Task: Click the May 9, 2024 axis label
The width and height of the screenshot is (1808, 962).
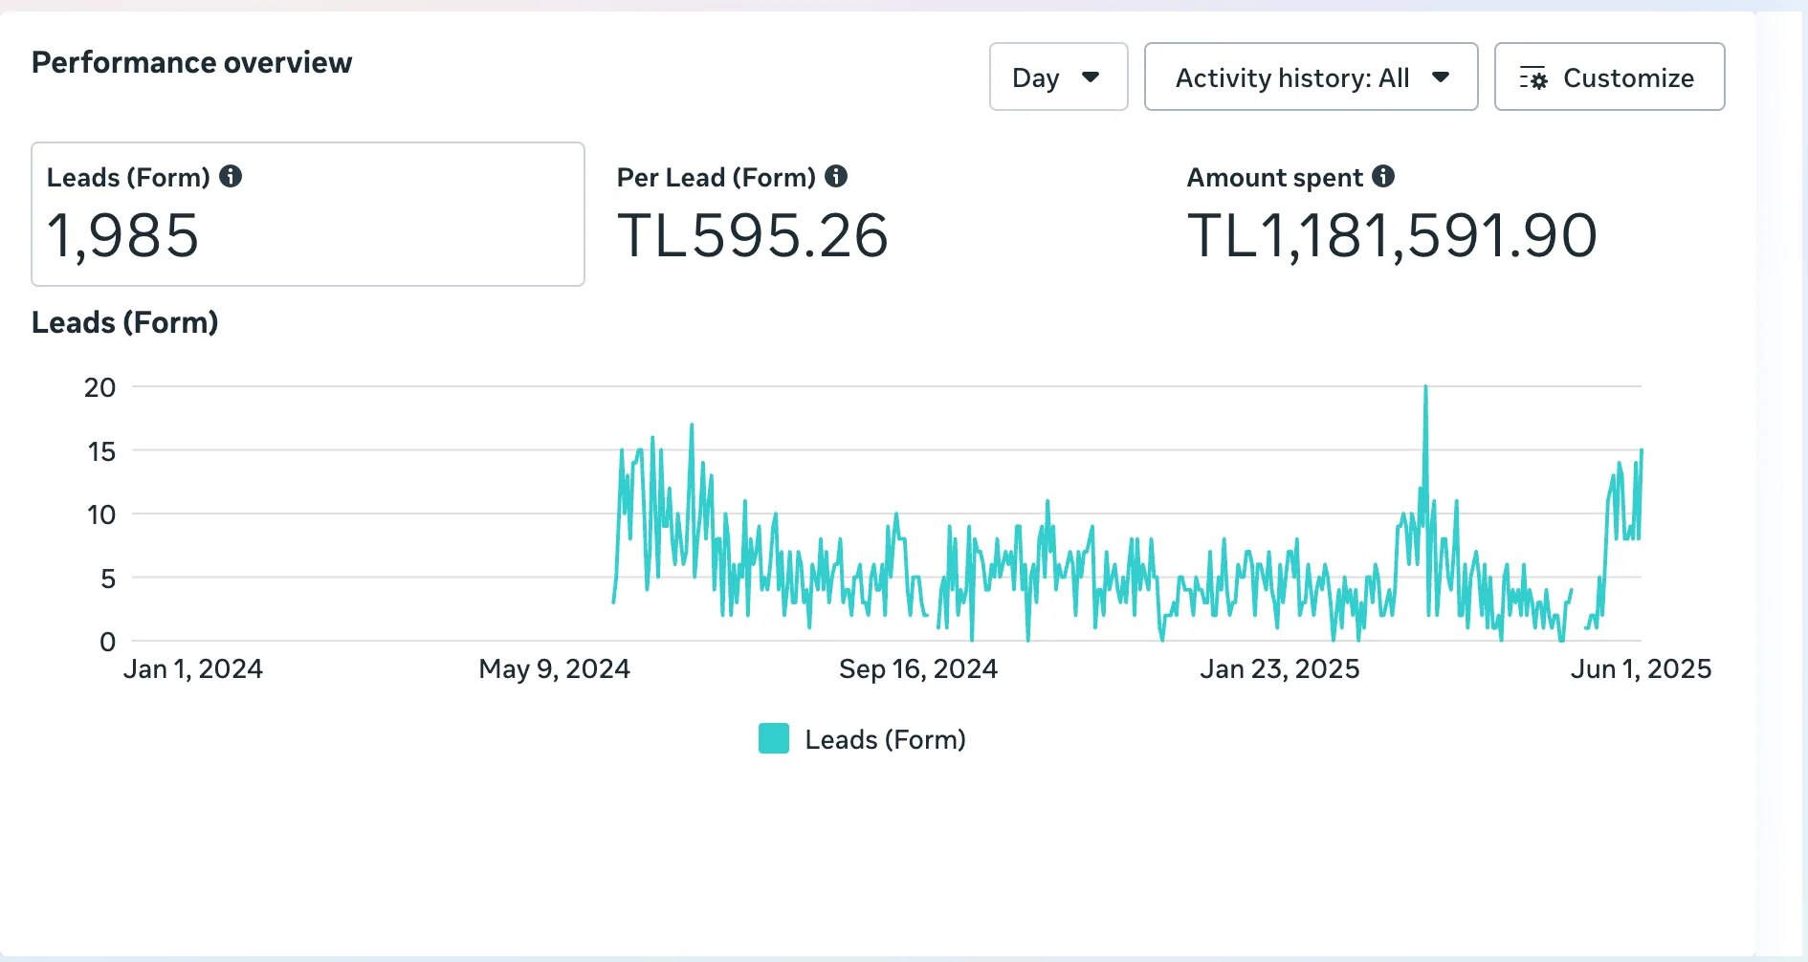Action: (x=555, y=668)
